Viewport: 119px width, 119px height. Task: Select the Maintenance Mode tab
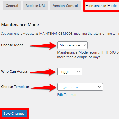point(101,6)
